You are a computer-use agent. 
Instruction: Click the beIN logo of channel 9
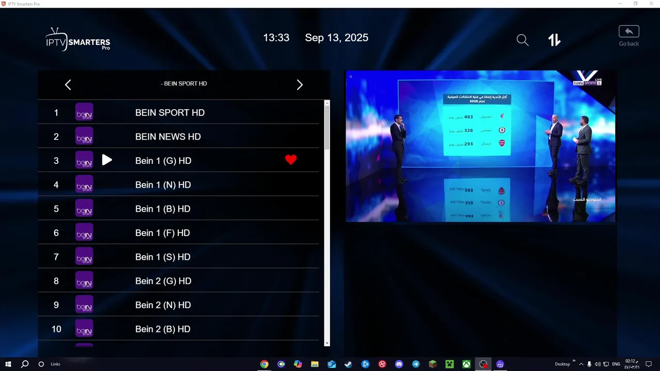point(84,305)
